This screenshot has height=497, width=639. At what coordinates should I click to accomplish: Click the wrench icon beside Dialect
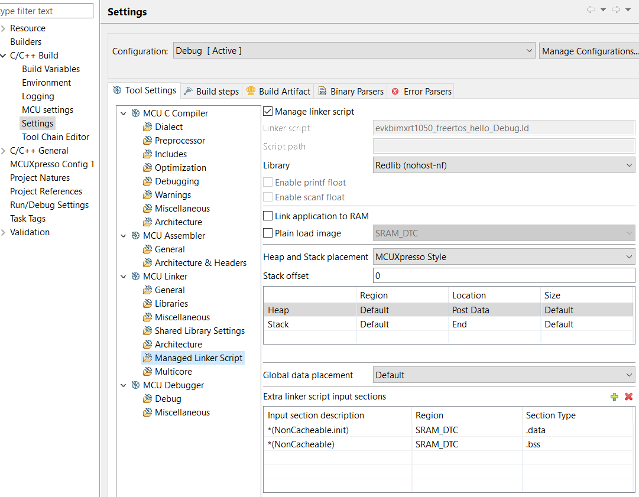pyautogui.click(x=147, y=126)
